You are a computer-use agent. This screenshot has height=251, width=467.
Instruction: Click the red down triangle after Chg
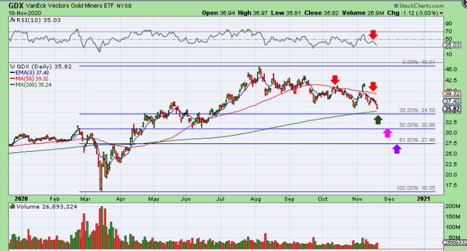click(442, 13)
